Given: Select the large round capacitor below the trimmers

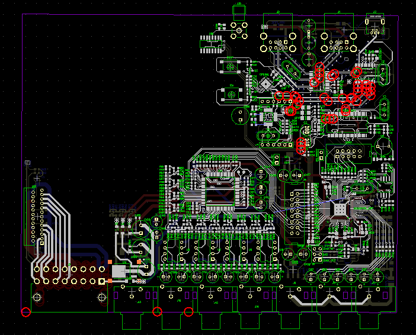Looking at the screenshot, I should pyautogui.click(x=239, y=115).
